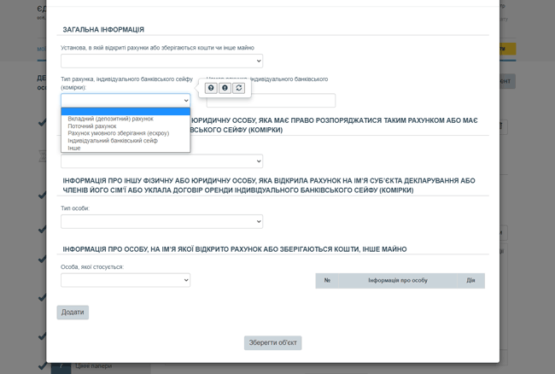The image size is (555, 374).
Task: Click the 'Зберегти об'єкт' button
Action: [x=272, y=342]
